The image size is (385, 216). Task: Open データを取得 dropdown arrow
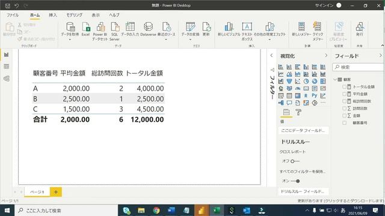coord(70,40)
